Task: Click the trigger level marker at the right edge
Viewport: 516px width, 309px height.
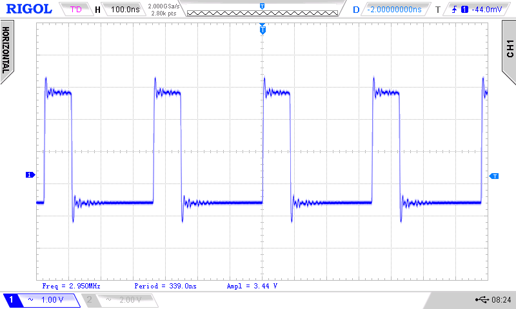Action: coord(494,176)
